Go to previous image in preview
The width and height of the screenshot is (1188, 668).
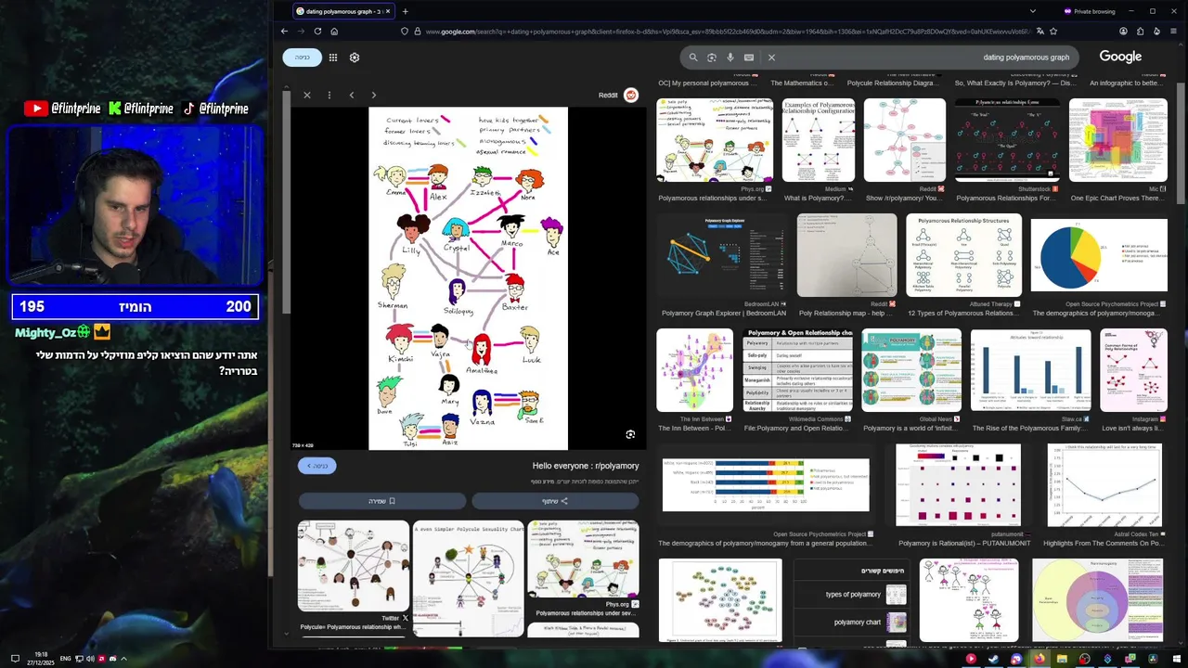352,95
